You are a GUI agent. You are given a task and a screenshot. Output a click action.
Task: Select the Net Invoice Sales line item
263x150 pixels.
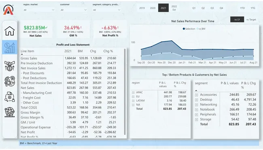click(x=33, y=68)
